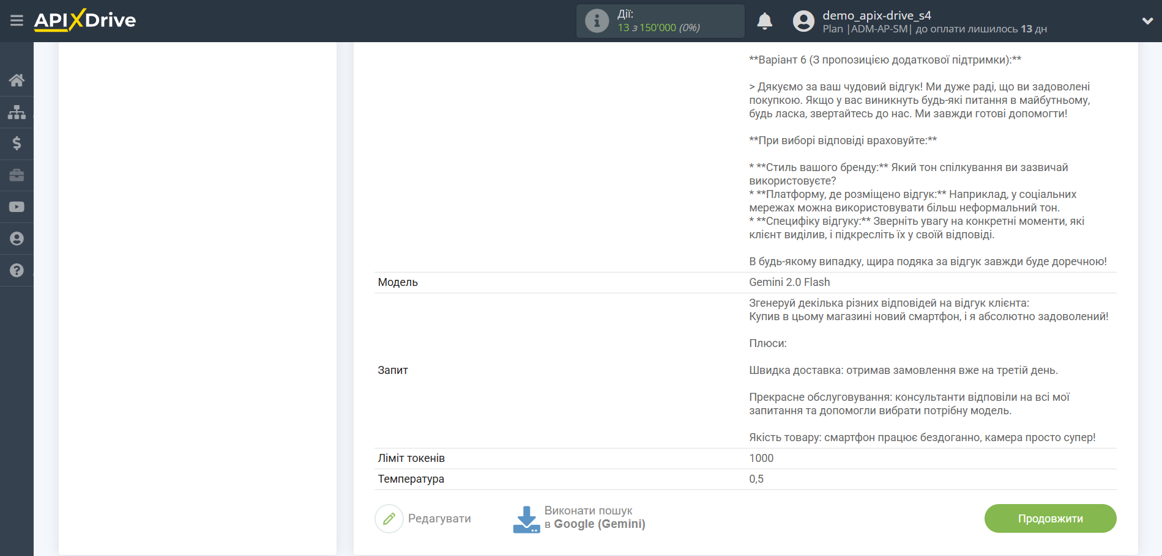Click the Модель label

tap(398, 282)
